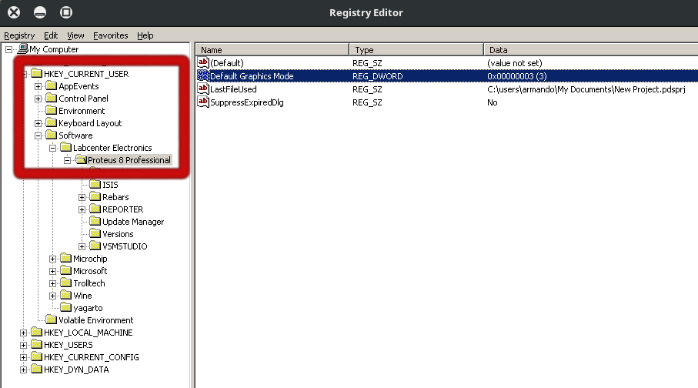Expand the HKEY_LOCAL_MACHINE hive
Screen dimensions: 698x388
23,333
